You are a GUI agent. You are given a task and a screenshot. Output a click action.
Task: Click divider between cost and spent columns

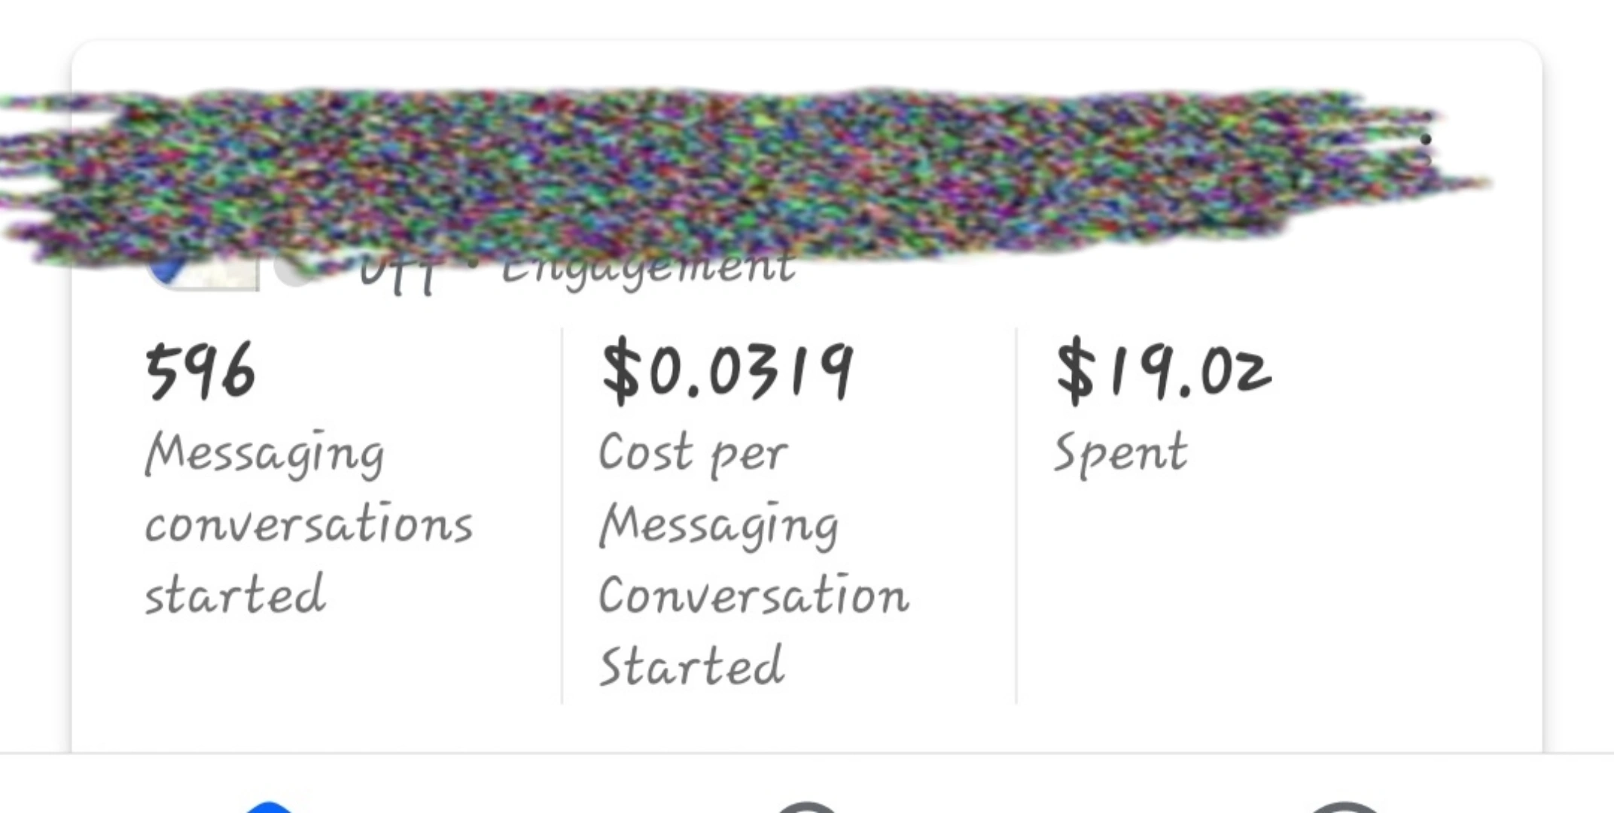tap(1016, 516)
